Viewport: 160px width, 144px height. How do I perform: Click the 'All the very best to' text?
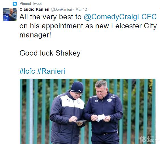[x=50, y=17]
